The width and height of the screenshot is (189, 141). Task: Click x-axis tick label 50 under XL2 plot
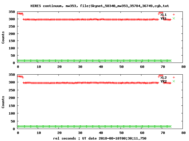tap(121, 133)
